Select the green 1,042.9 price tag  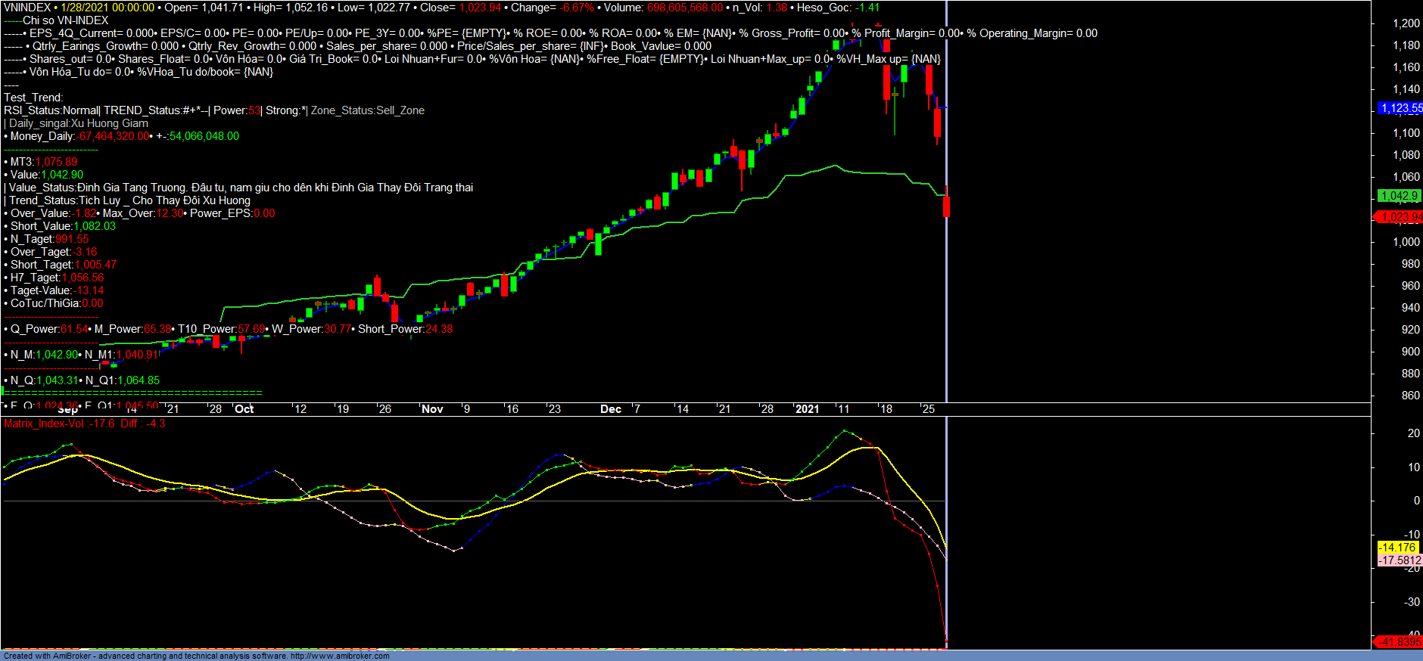(x=1399, y=196)
